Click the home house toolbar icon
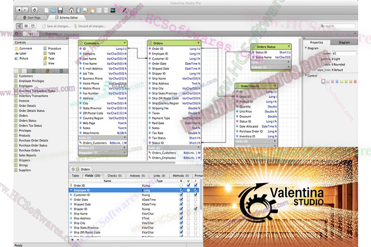 (x=72, y=10)
